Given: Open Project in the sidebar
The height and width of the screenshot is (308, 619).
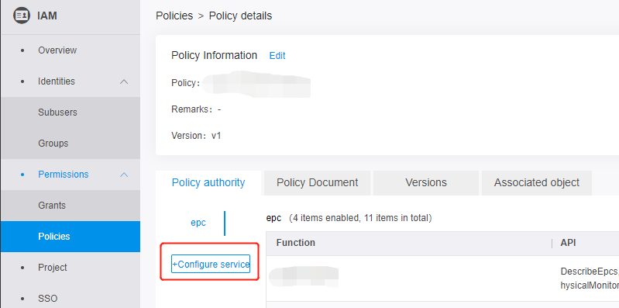Looking at the screenshot, I should pos(53,268).
